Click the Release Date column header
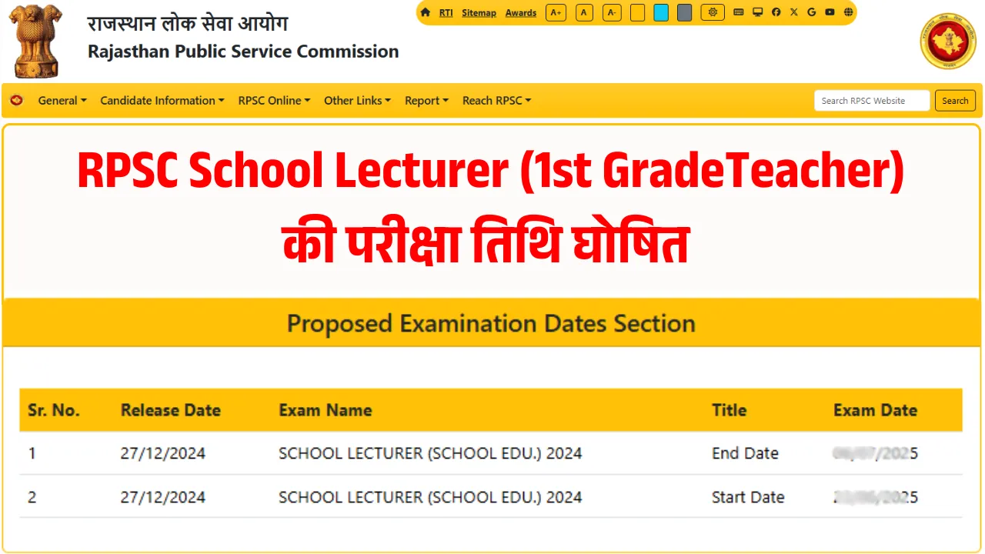 pos(171,410)
